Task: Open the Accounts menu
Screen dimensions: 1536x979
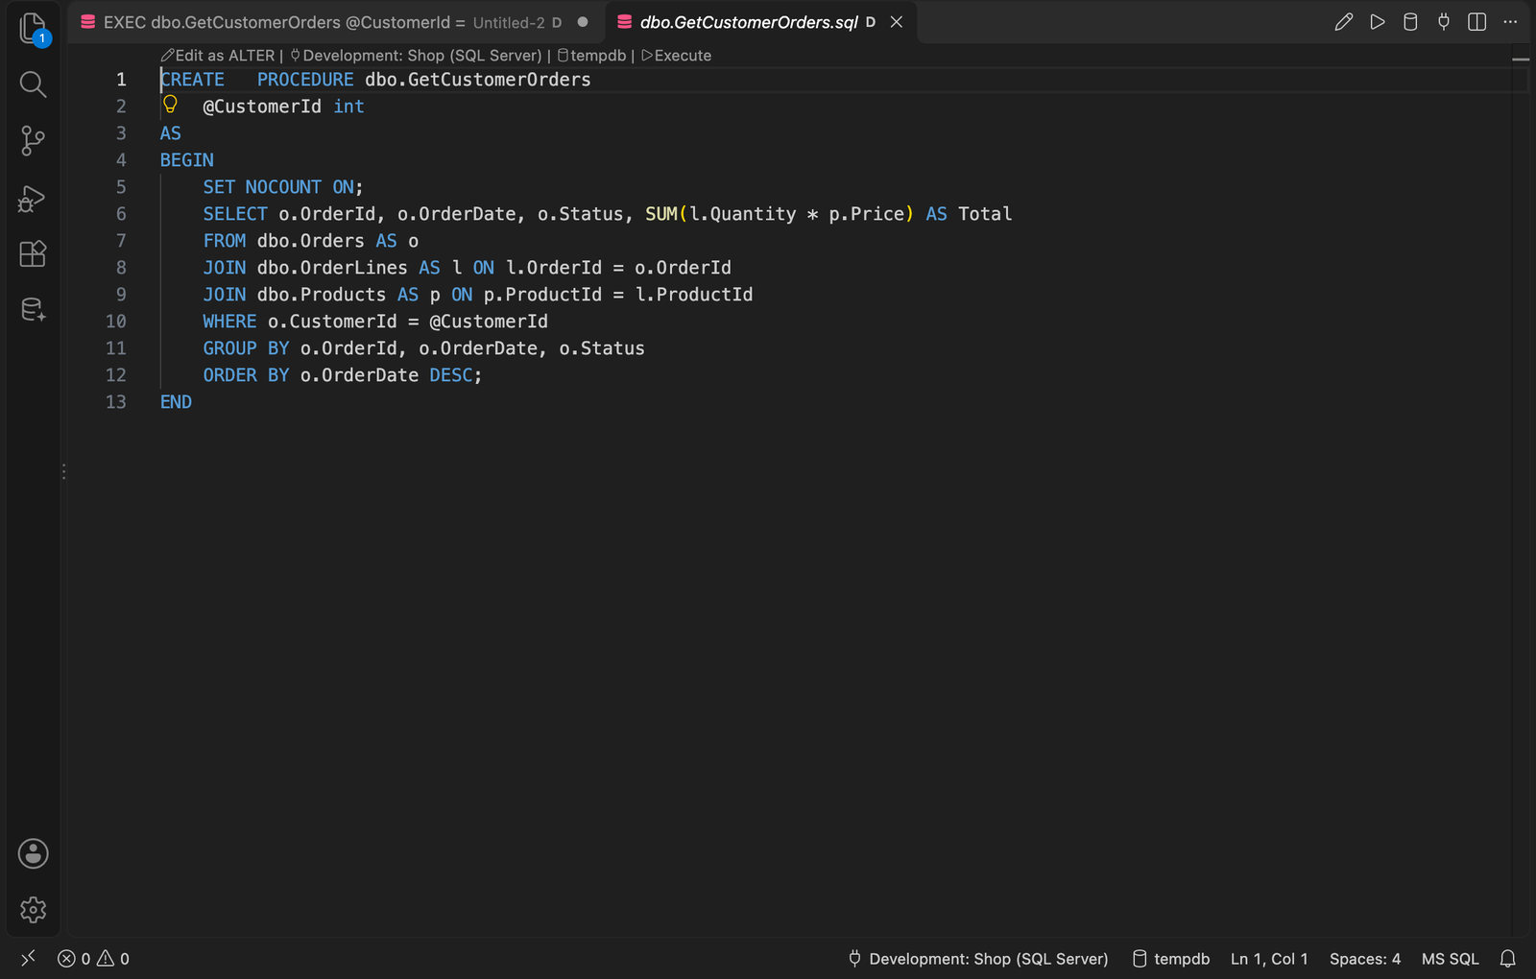Action: tap(33, 853)
